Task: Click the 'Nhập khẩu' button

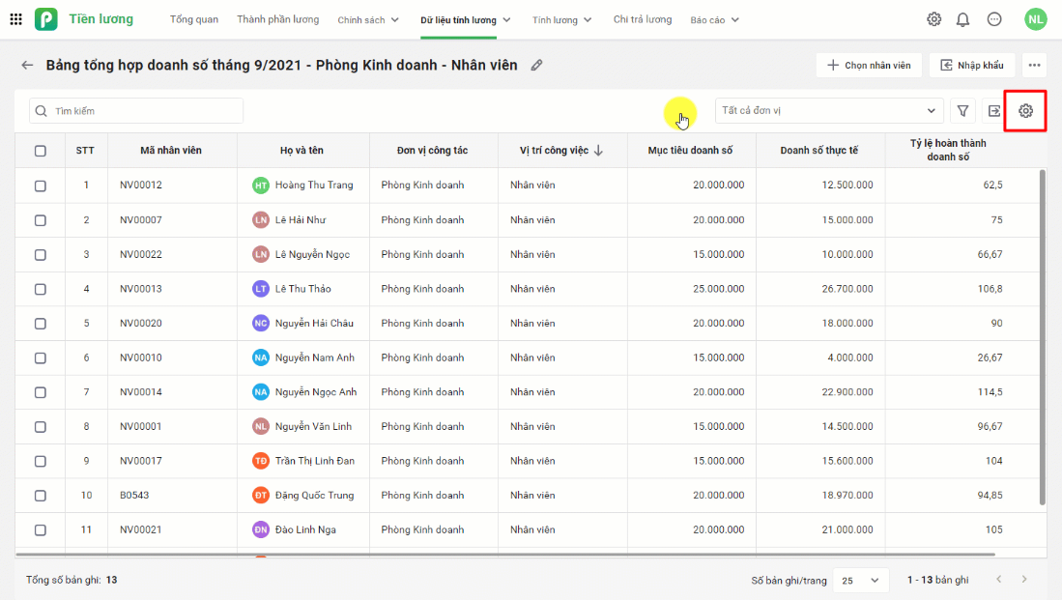Action: point(972,66)
